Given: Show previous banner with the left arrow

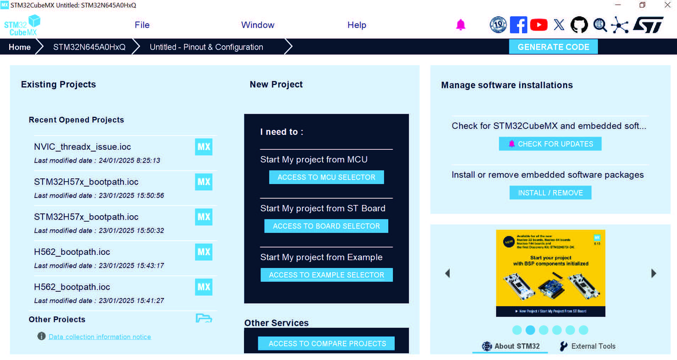Looking at the screenshot, I should click(448, 273).
